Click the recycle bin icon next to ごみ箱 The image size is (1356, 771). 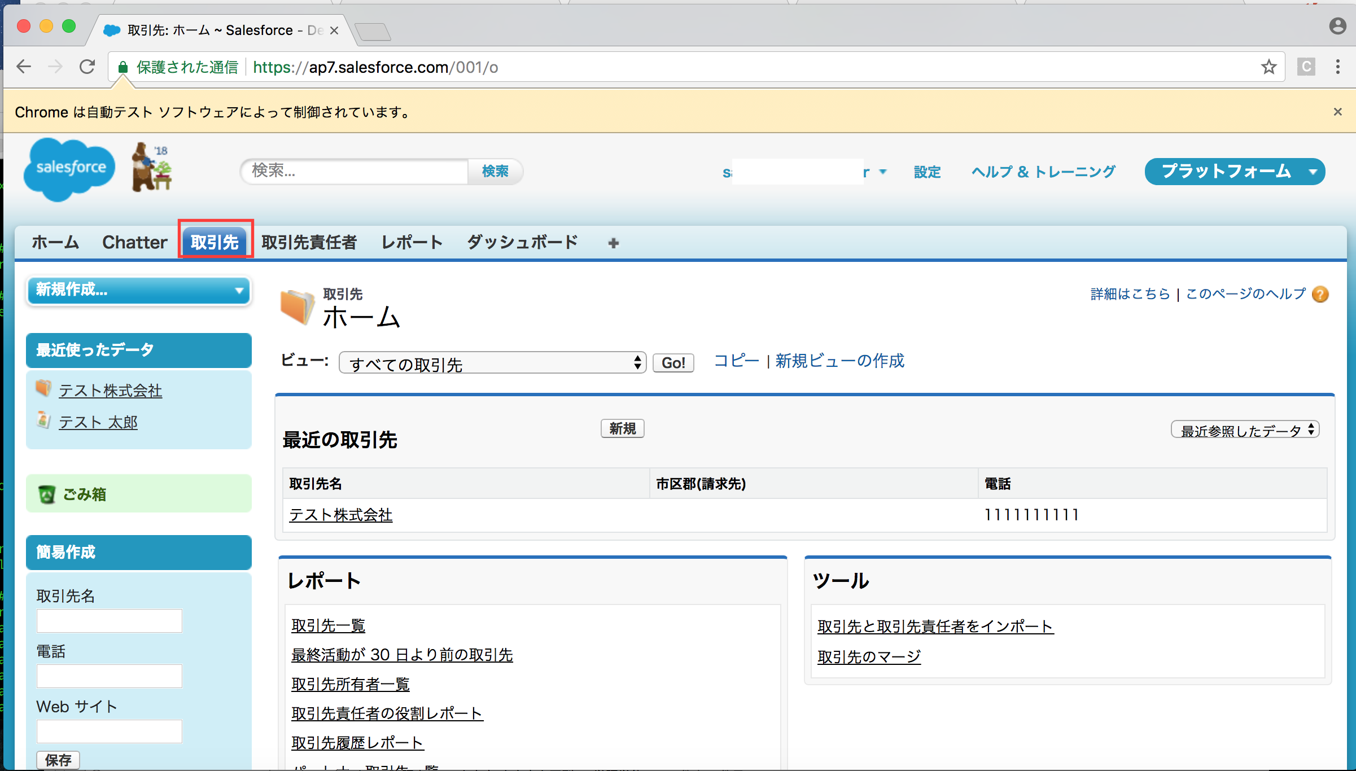[x=47, y=494]
